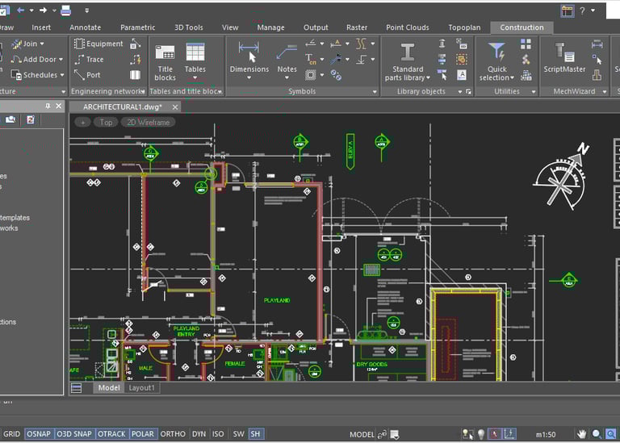Click the Title blocks icon
This screenshot has height=443, width=620.
click(x=165, y=53)
